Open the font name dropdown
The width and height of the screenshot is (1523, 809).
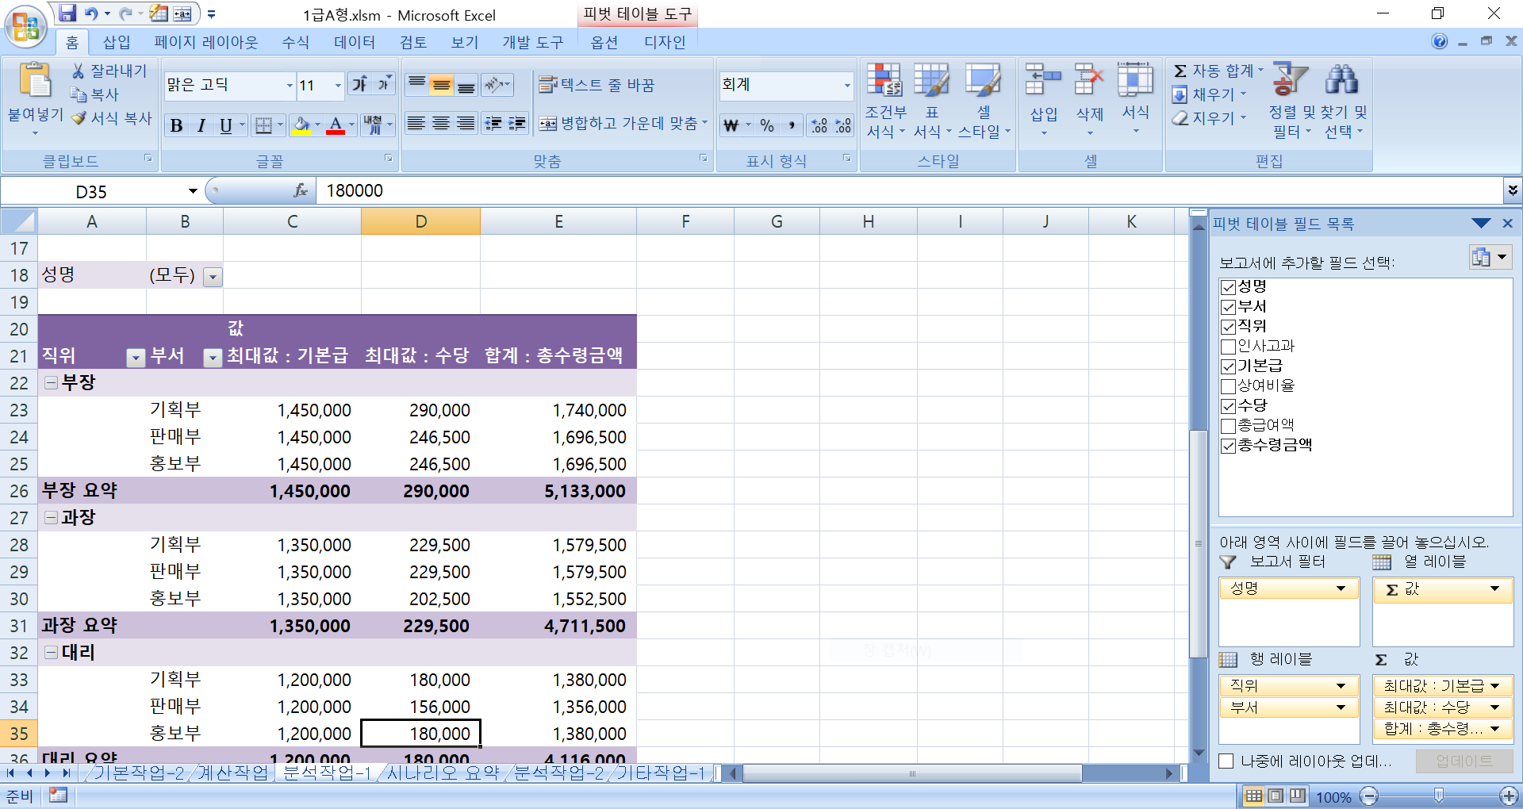coord(289,86)
